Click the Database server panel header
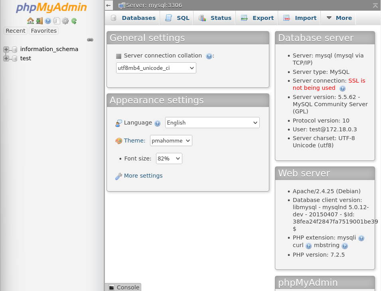 [x=325, y=38]
